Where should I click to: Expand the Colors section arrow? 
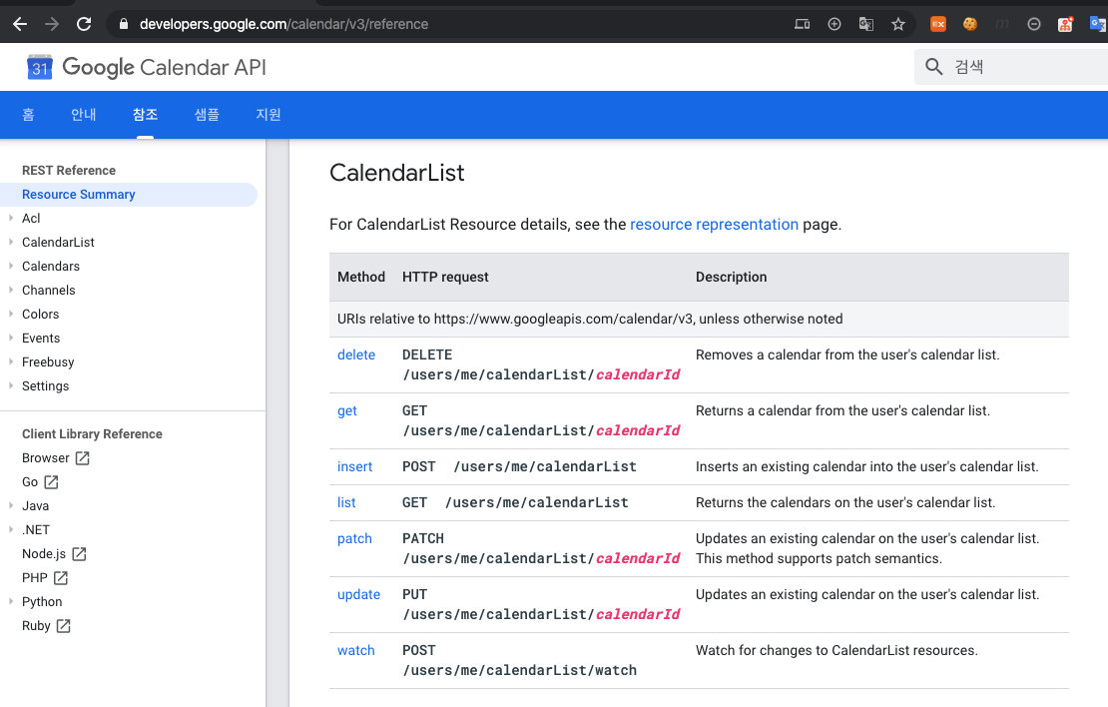click(11, 314)
